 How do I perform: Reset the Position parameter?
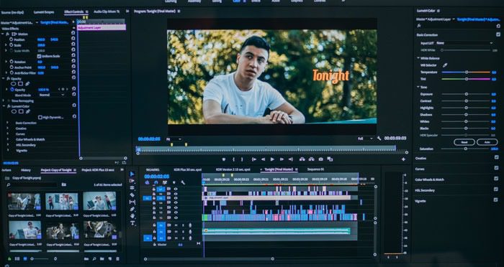pos(73,39)
